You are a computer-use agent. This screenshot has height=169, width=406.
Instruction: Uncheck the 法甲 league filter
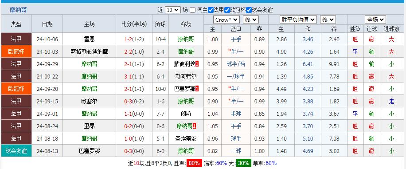211,10
